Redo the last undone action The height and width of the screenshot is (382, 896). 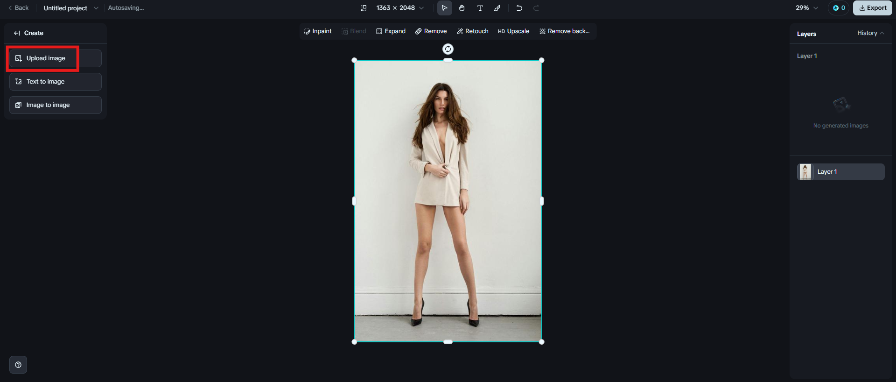536,8
